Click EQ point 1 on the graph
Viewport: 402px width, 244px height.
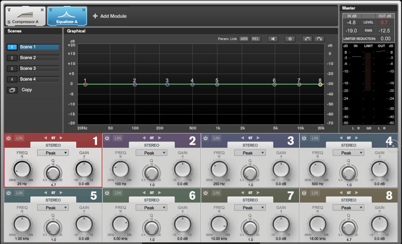click(85, 85)
